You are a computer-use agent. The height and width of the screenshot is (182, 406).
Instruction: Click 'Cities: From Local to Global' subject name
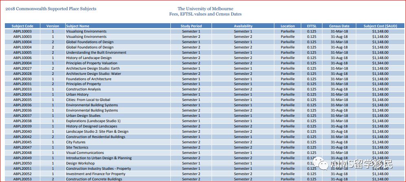point(88,100)
